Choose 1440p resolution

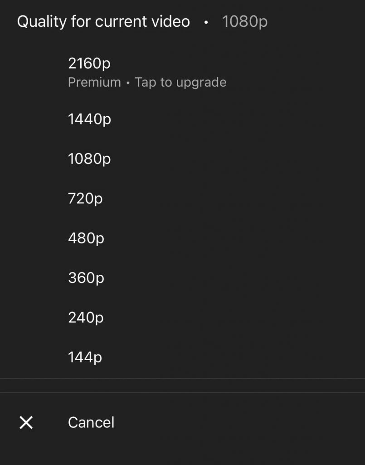tap(89, 119)
